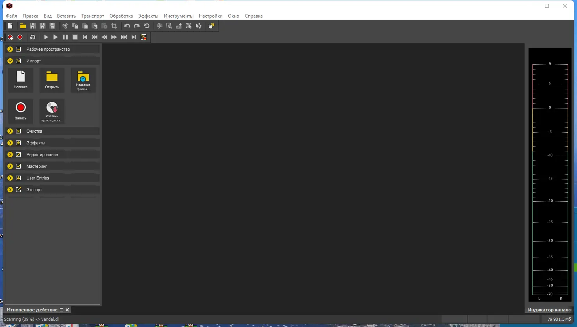Click the arm-record icon with pause badge
The image size is (577, 327).
tap(10, 37)
